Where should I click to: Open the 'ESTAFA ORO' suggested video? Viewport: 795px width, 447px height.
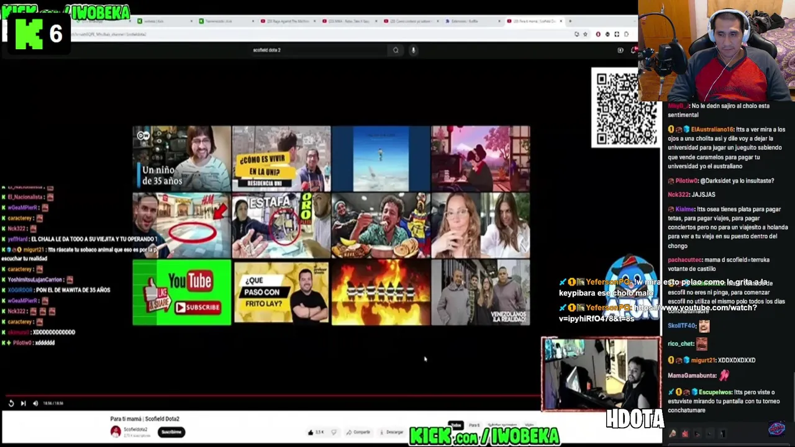pyautogui.click(x=281, y=225)
